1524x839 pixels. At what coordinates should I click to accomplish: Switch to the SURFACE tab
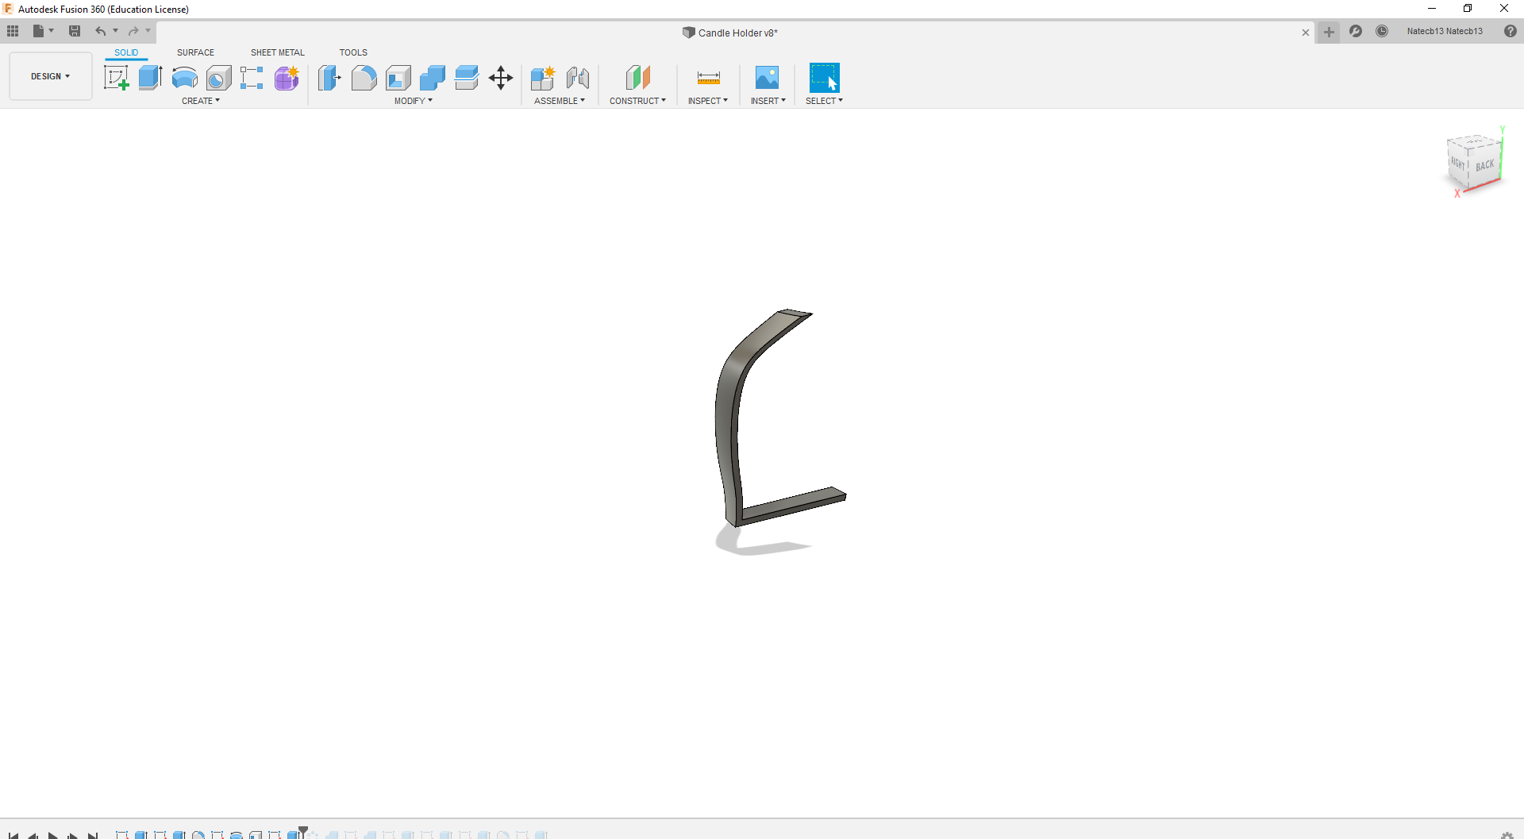(195, 52)
